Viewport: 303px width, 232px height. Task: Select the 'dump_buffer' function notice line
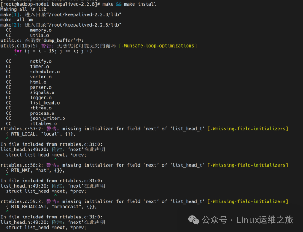point(42,41)
